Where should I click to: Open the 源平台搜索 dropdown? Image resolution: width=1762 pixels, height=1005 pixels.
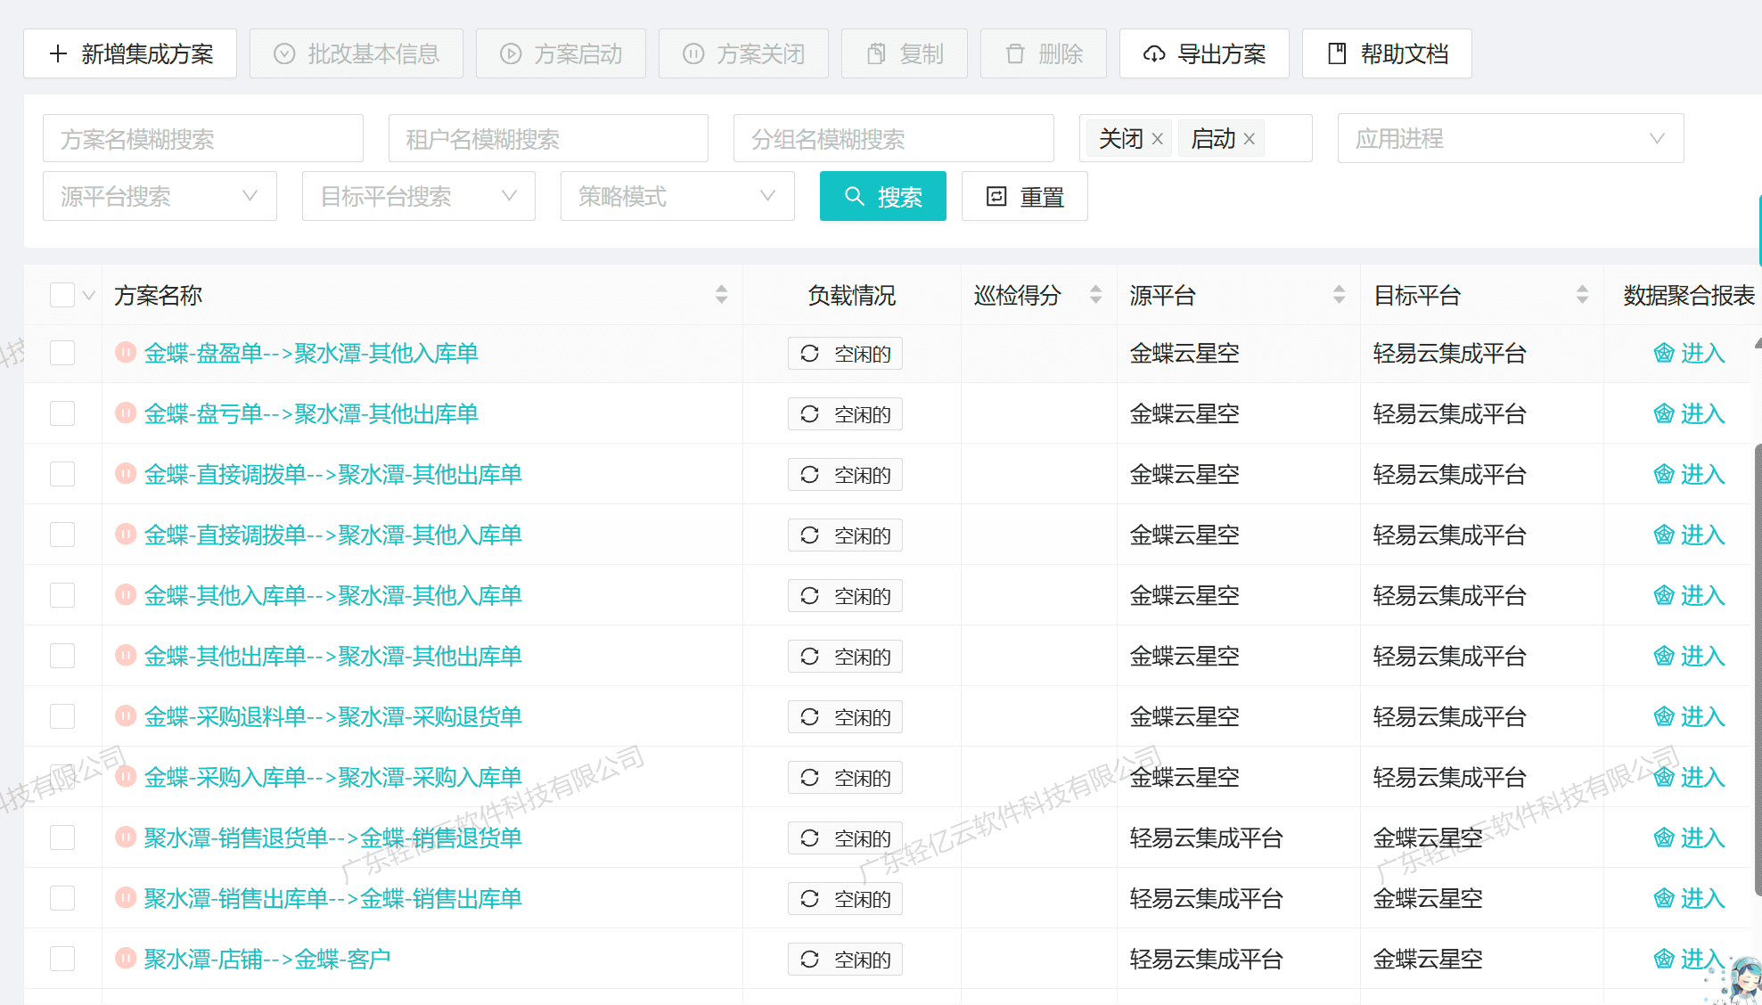coord(160,196)
